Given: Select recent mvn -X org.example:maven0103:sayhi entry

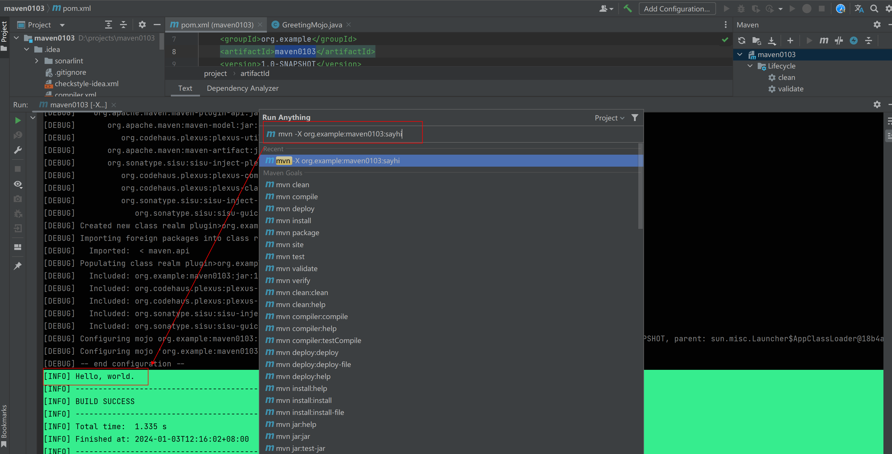Looking at the screenshot, I should [449, 161].
